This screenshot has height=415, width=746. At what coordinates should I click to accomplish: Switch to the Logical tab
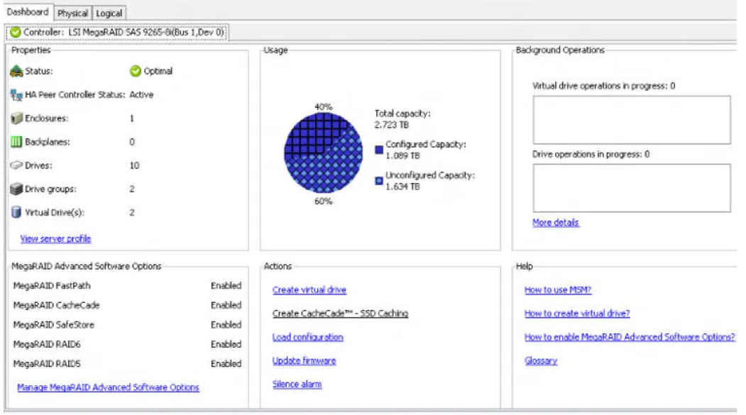tap(109, 13)
